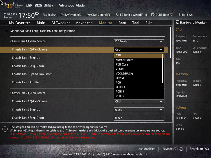Click the dropdown list scrollbar
Viewport: 211px width, 158px height.
pos(163,68)
